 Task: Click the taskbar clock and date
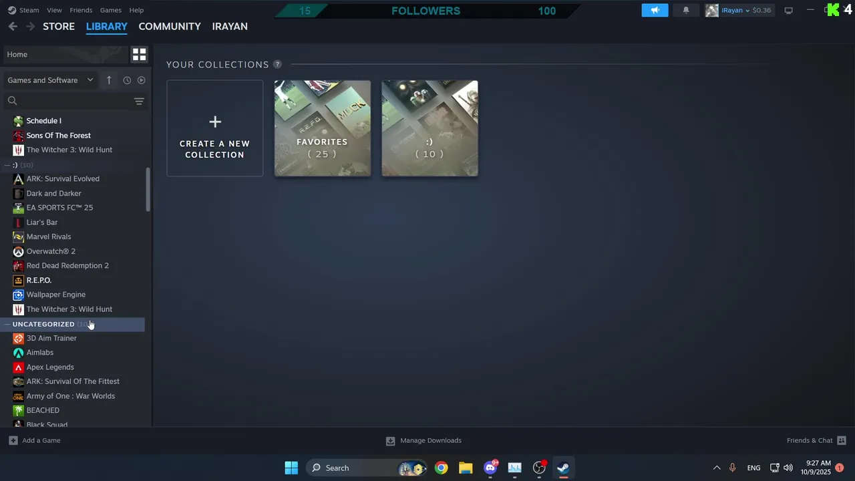click(x=818, y=468)
